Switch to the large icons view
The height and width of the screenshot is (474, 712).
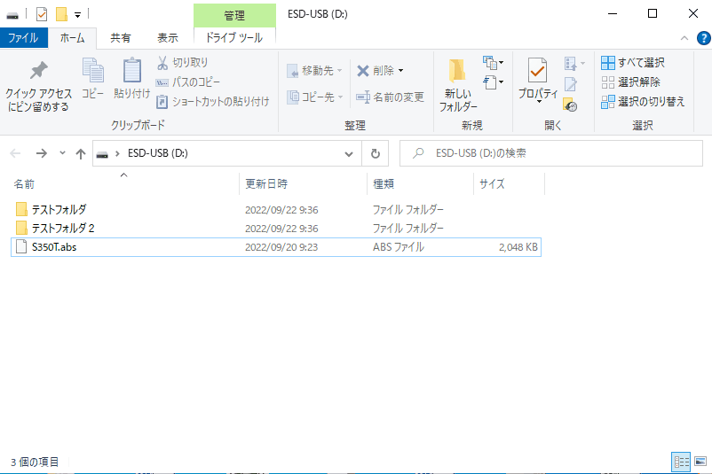700,462
